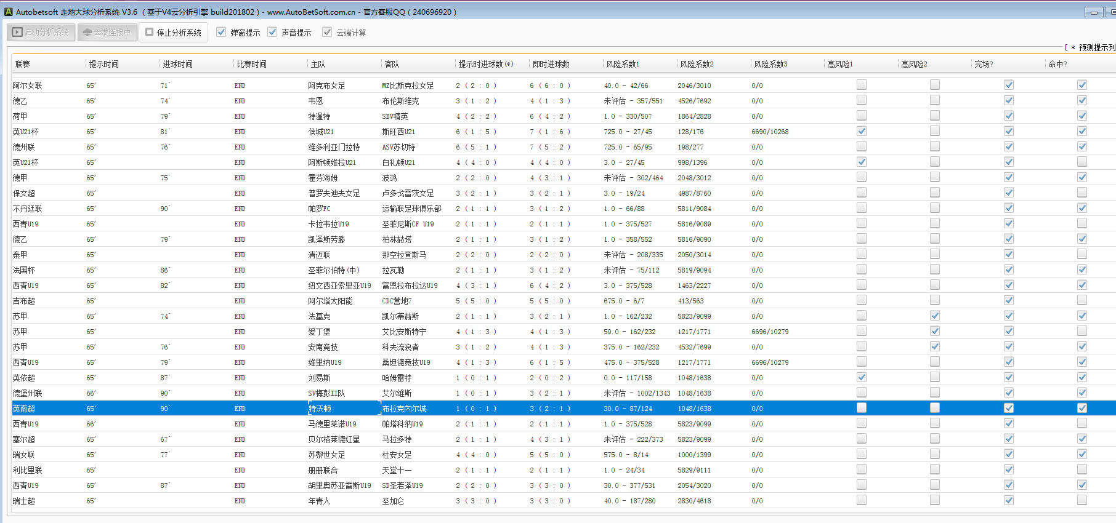Click the stop square icon on 停止分析系统

pyautogui.click(x=150, y=32)
